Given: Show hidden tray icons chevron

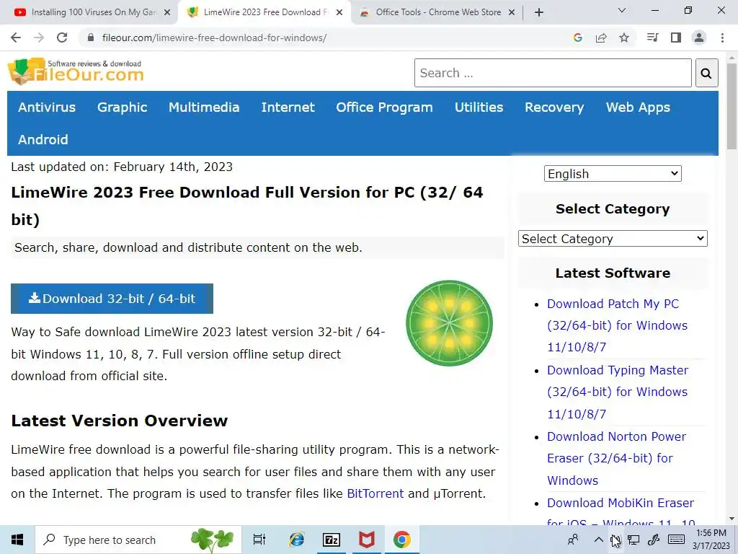Looking at the screenshot, I should pyautogui.click(x=598, y=540).
